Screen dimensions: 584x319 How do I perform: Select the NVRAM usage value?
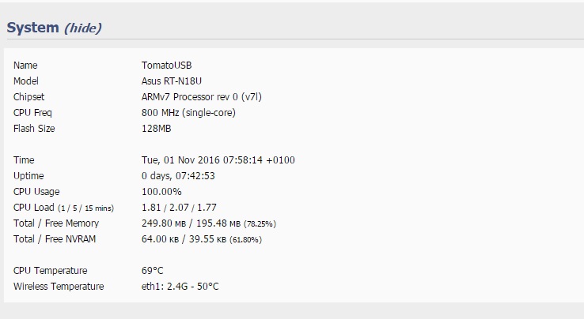pos(202,239)
